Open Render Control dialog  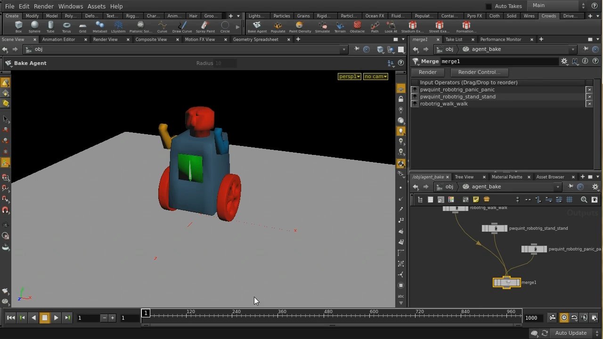[479, 72]
